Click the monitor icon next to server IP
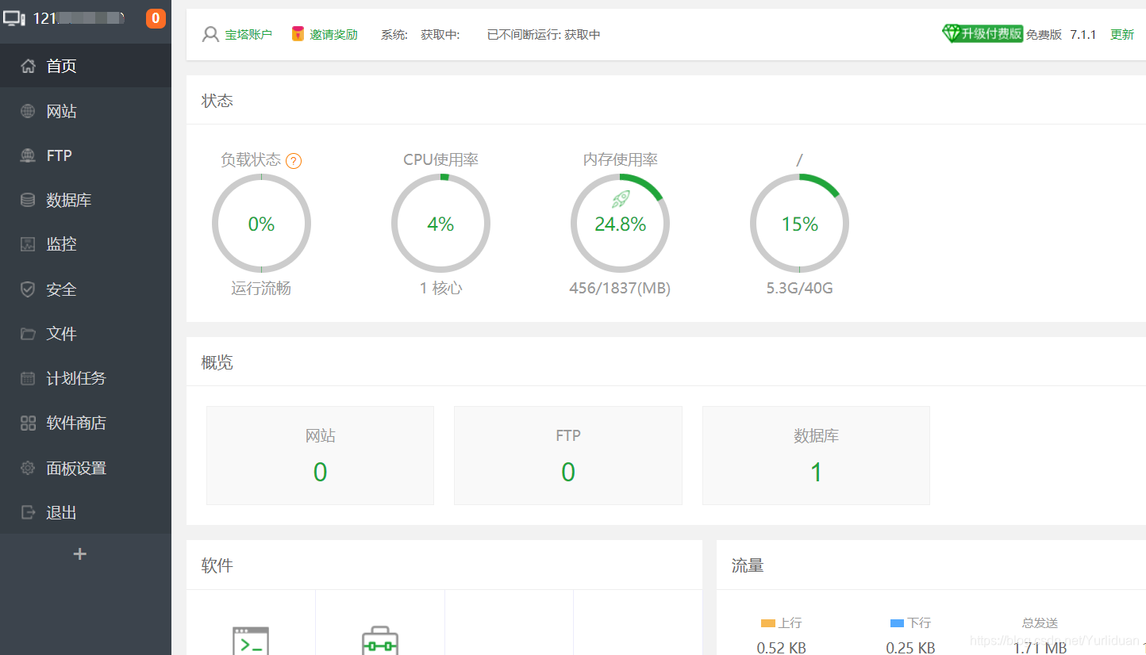This screenshot has width=1146, height=655. (15, 17)
